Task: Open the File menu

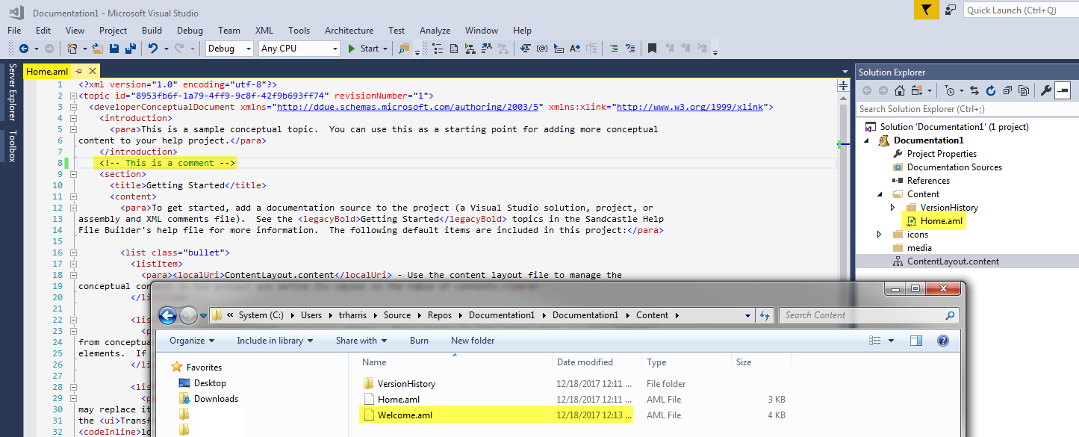Action: coord(14,31)
